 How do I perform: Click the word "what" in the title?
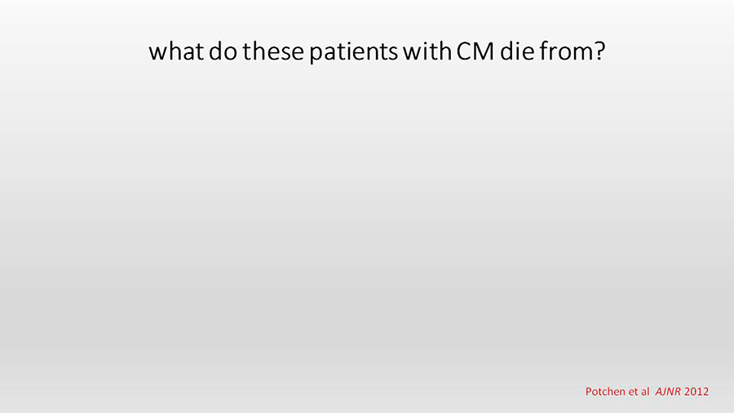point(176,51)
